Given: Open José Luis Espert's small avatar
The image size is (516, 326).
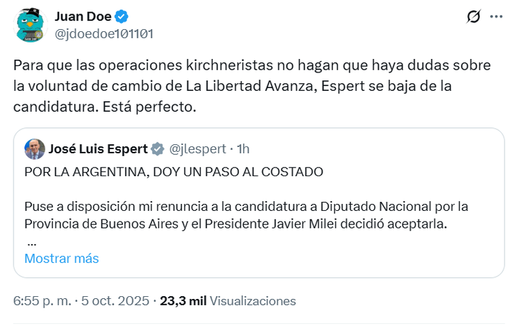Looking at the screenshot, I should [x=35, y=148].
